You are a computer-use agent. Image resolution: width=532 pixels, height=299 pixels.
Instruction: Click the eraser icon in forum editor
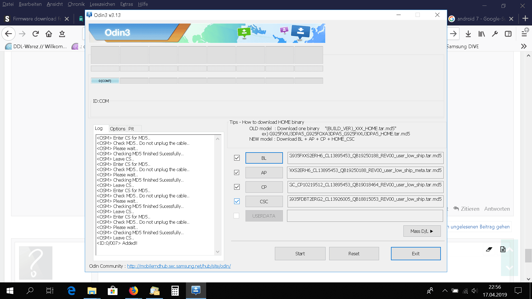click(489, 249)
